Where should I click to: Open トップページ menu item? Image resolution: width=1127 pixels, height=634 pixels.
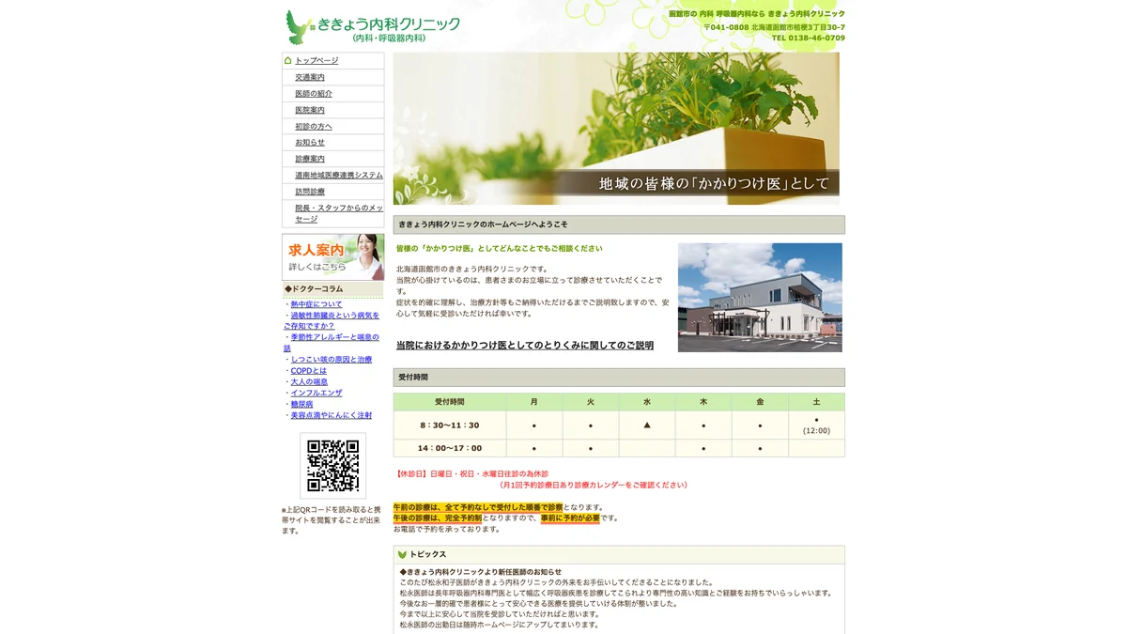click(316, 60)
